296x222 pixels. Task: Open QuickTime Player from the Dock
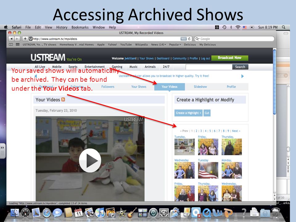pyautogui.click(x=207, y=213)
